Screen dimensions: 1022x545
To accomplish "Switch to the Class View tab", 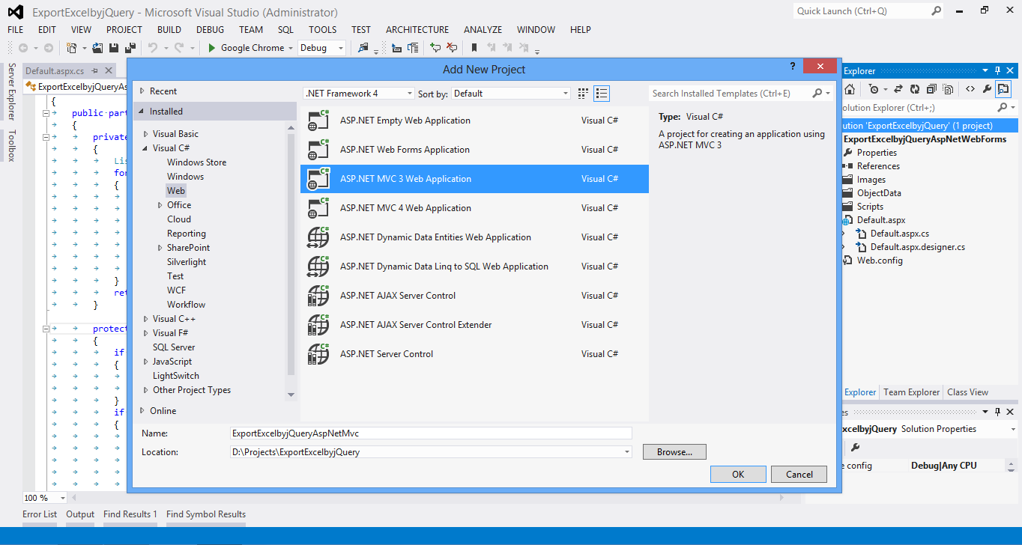I will [967, 392].
